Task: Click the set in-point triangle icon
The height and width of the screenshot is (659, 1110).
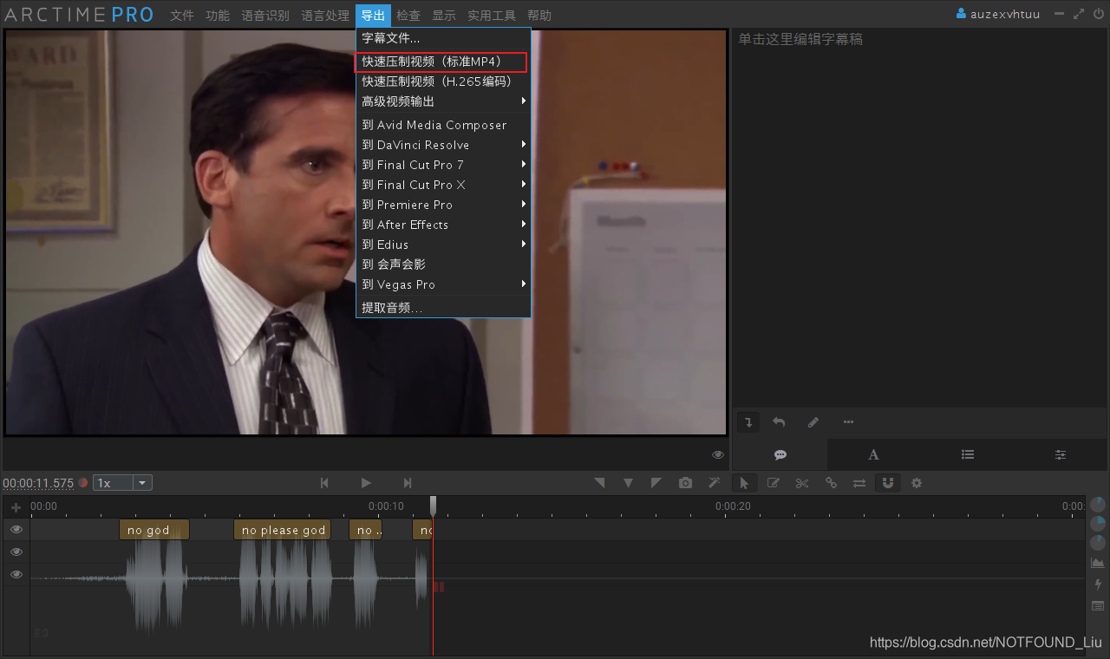Action: click(599, 483)
